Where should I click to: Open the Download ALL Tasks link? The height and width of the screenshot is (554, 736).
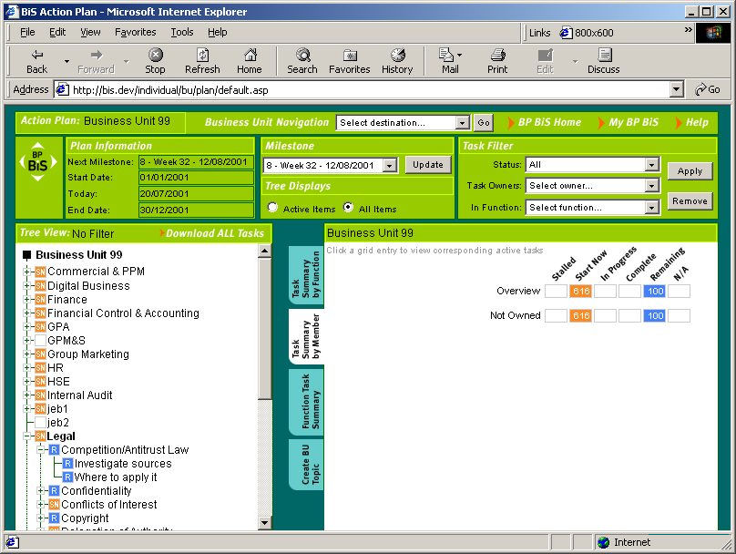[215, 233]
